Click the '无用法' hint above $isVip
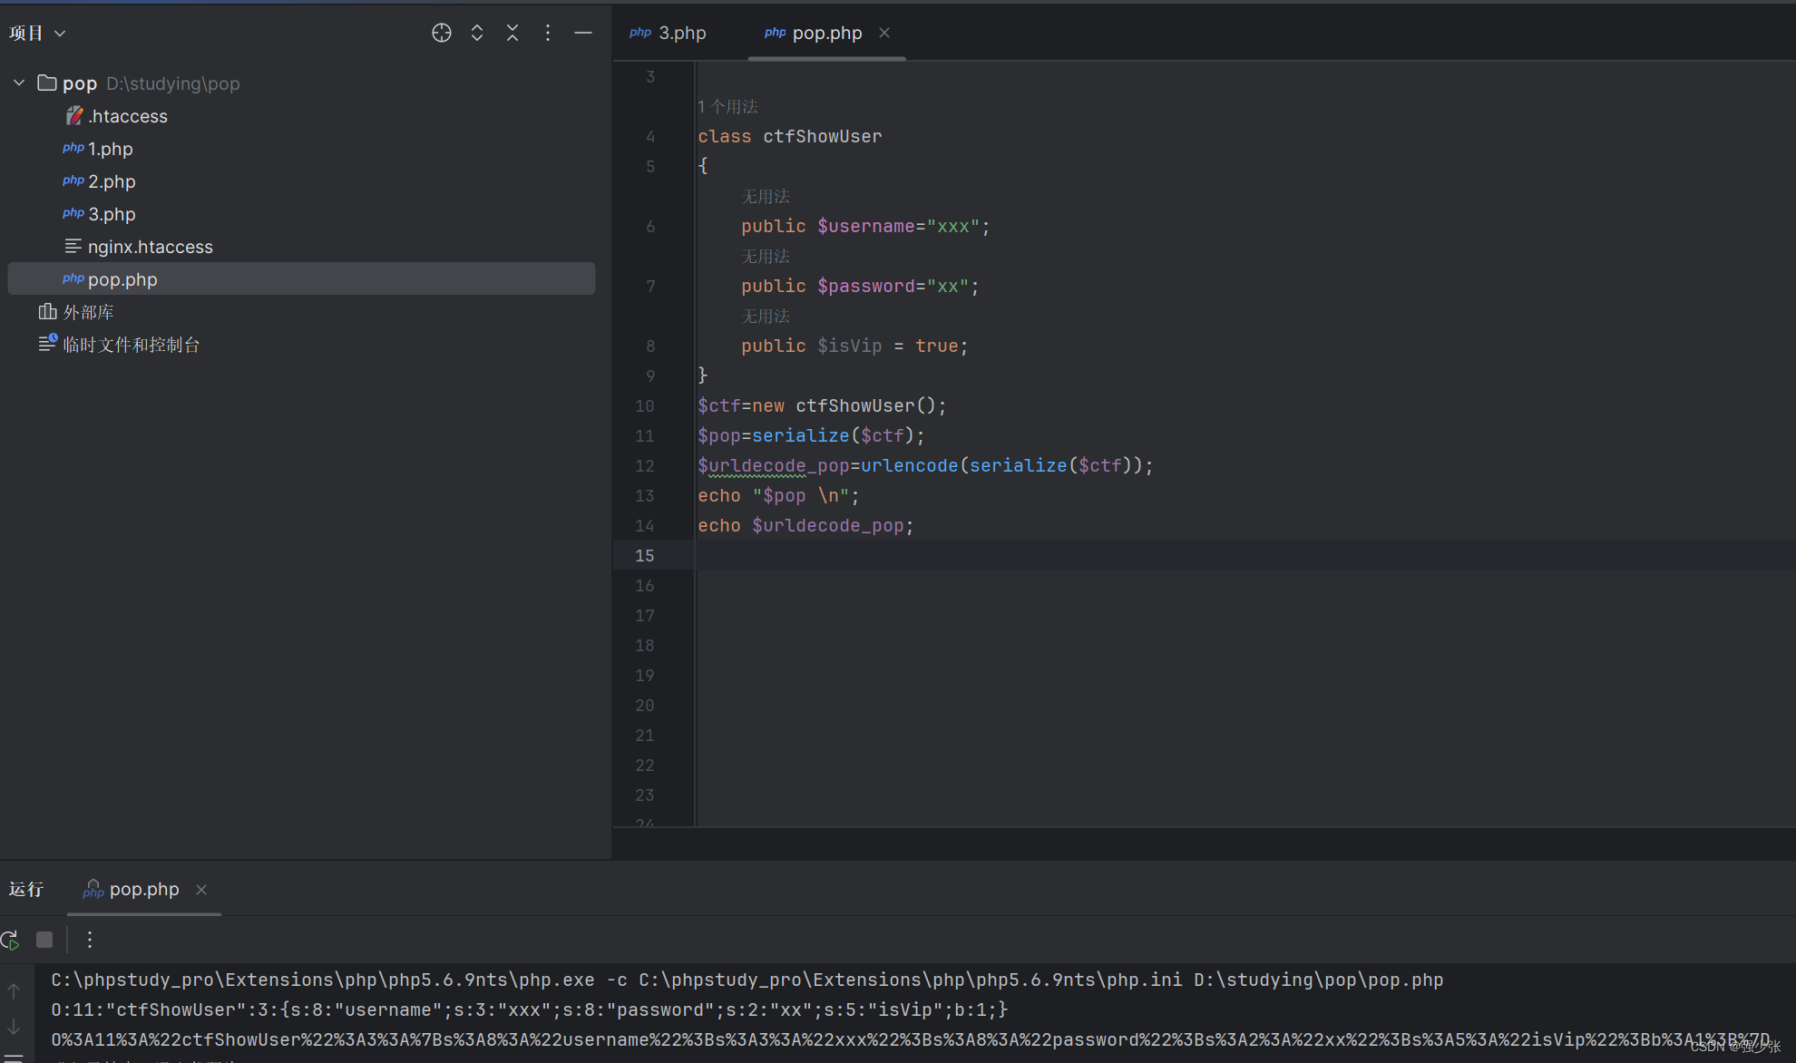1796x1063 pixels. coord(766,316)
